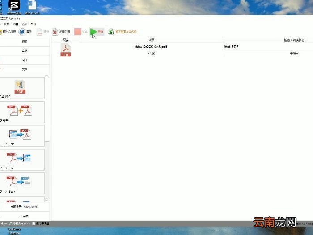313x235 pixels.
Task: Open the Options menu in menu bar
Action: (24, 24)
